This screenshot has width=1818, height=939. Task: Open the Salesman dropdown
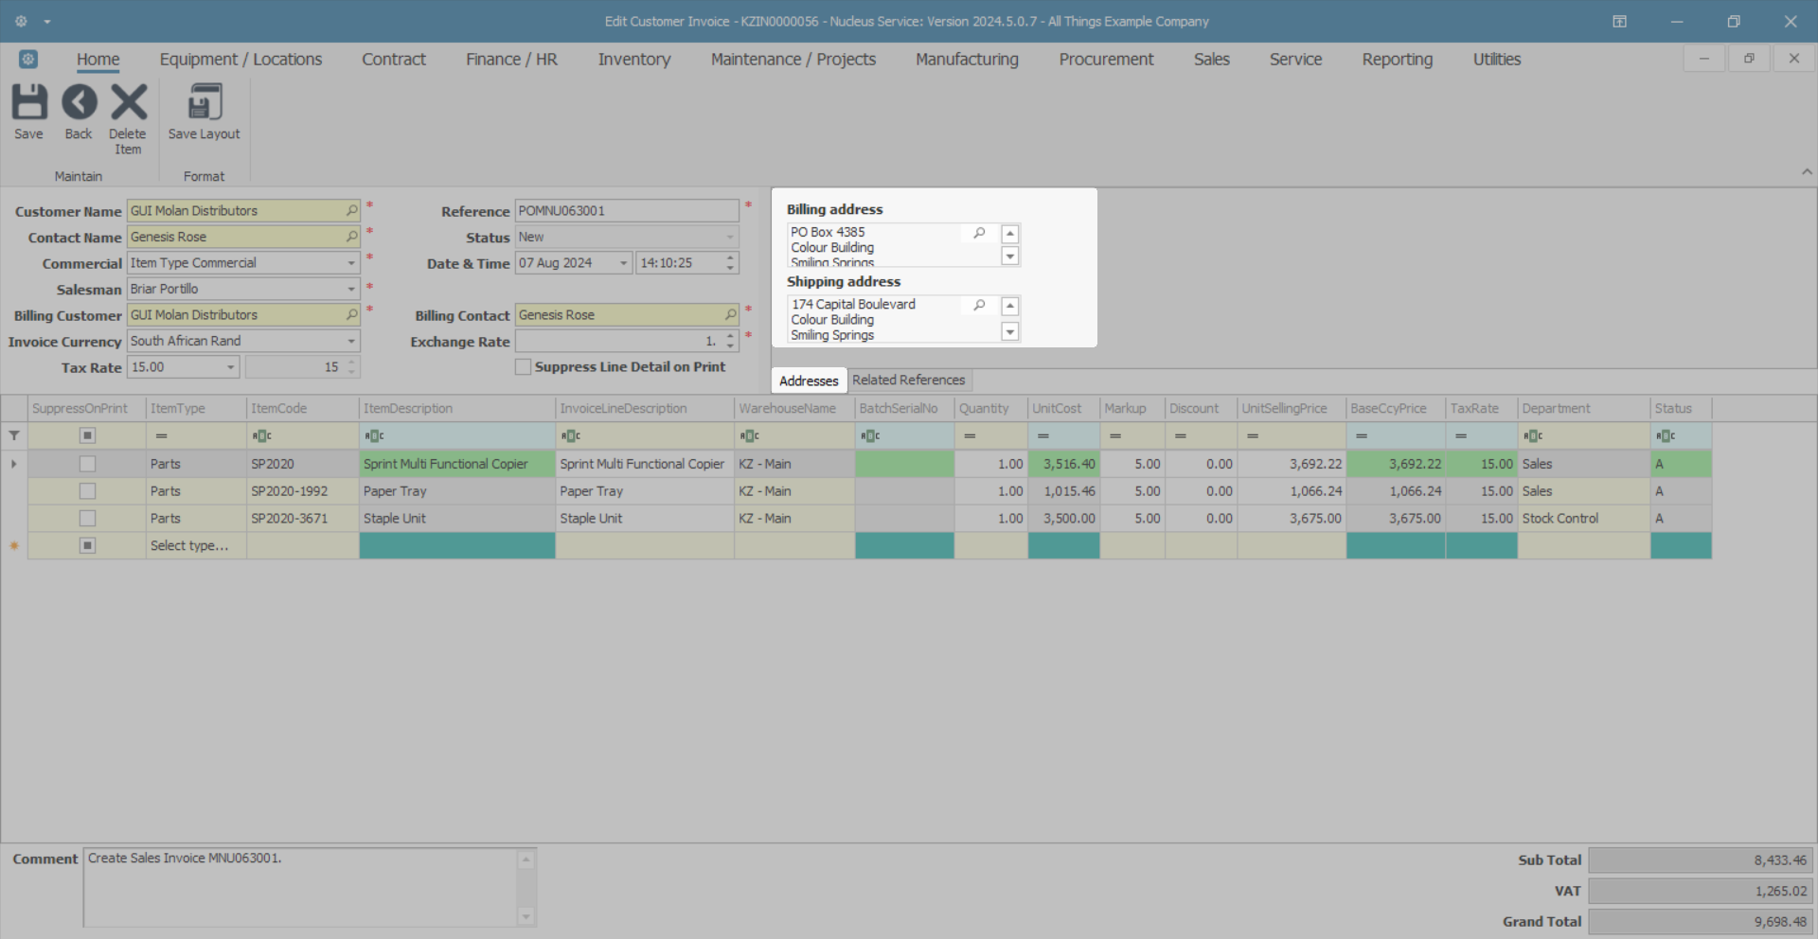point(351,289)
